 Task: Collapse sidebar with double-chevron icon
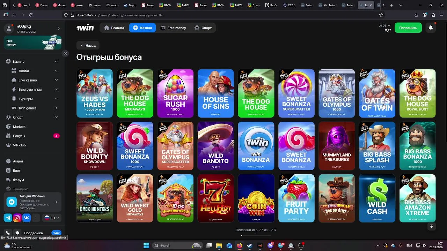pos(65,53)
